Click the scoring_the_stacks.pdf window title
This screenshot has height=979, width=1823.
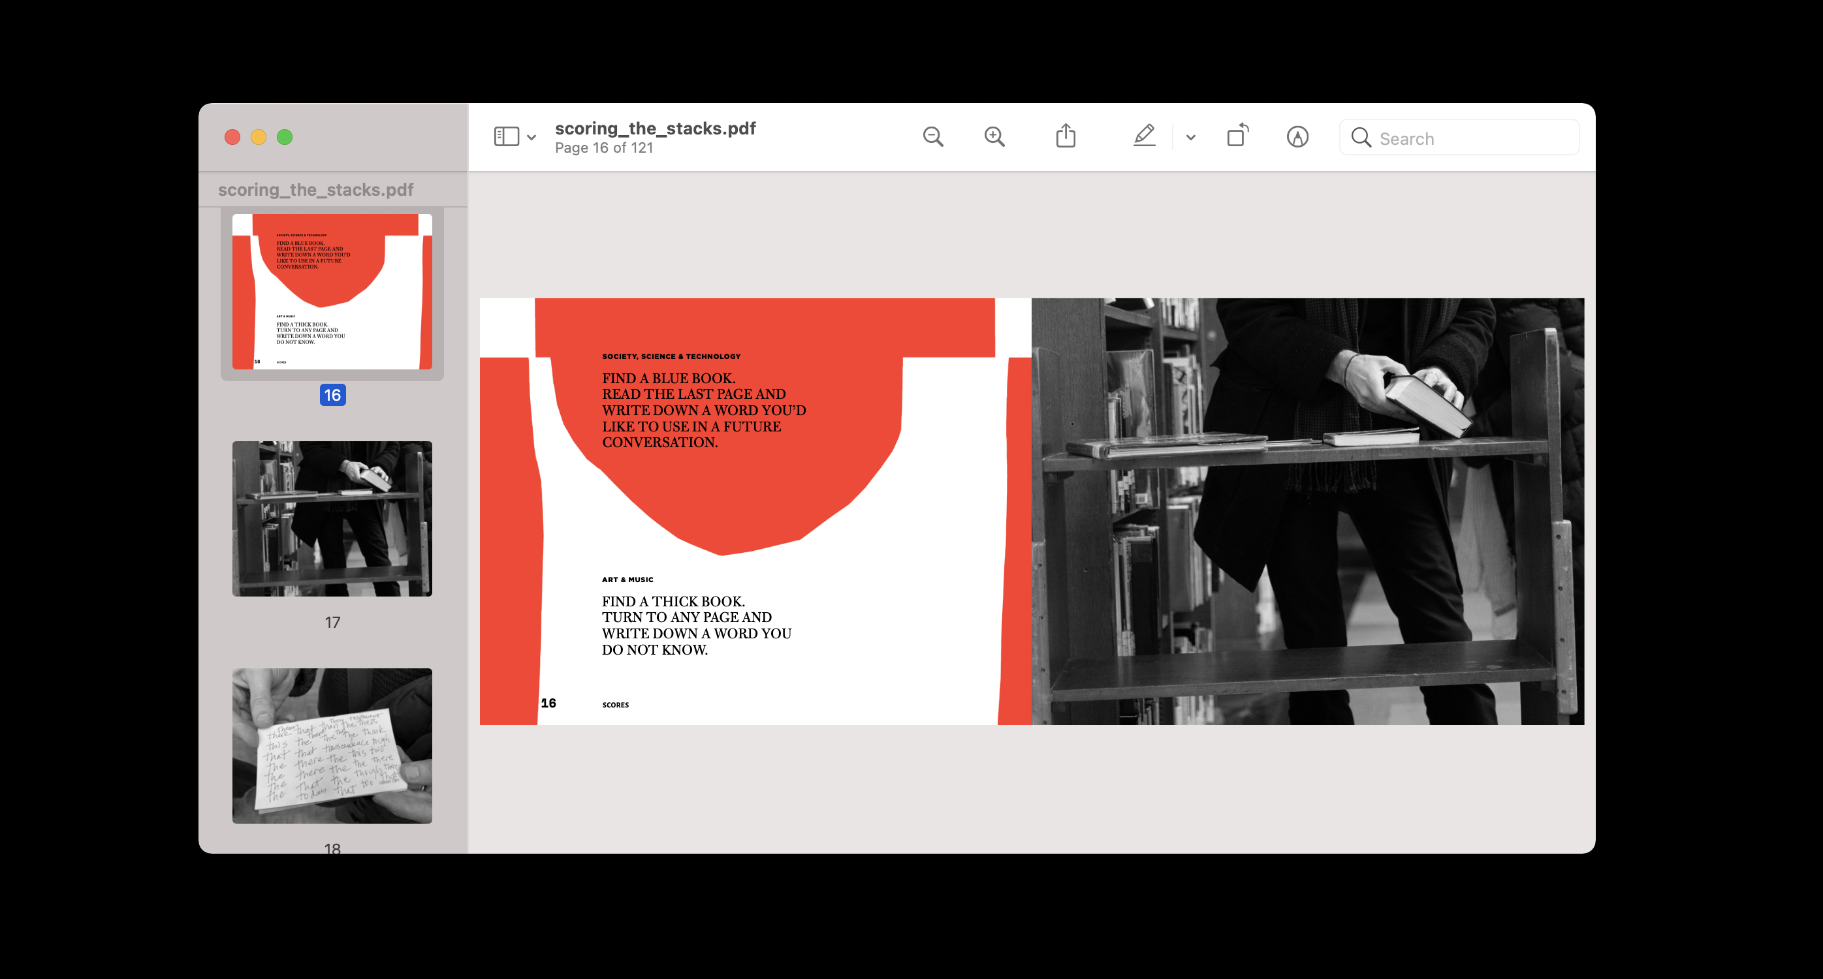click(x=655, y=129)
